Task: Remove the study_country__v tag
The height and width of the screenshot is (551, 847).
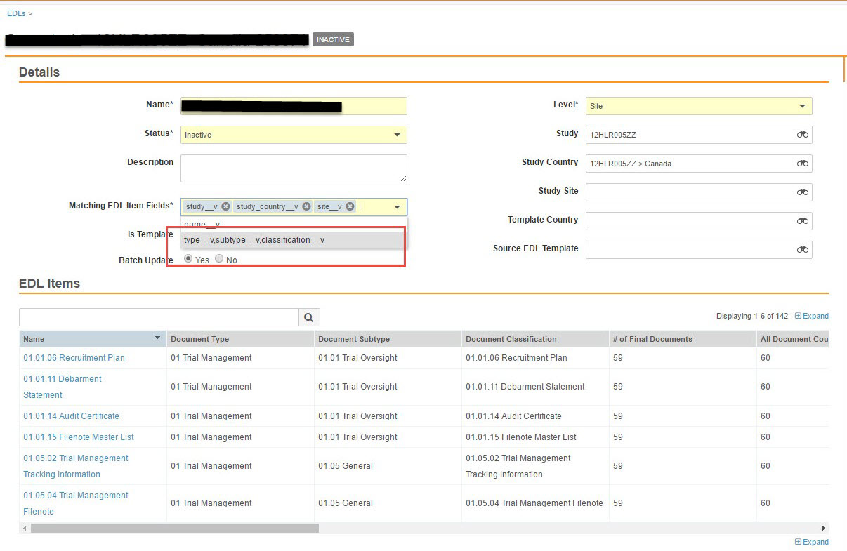Action: [306, 206]
